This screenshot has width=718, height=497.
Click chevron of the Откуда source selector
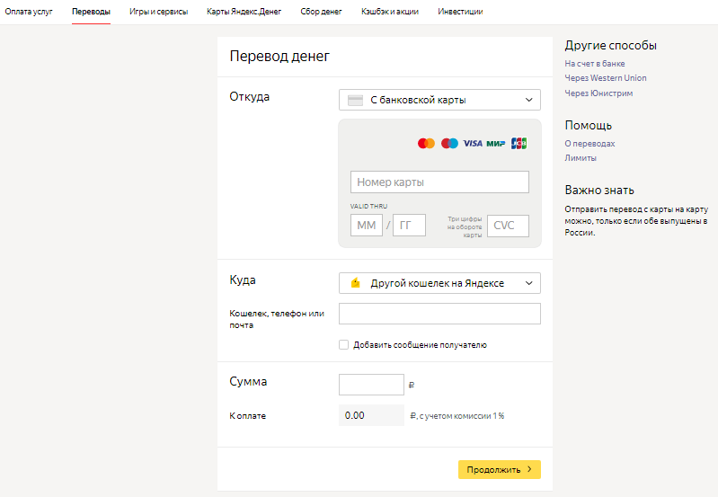(x=529, y=100)
